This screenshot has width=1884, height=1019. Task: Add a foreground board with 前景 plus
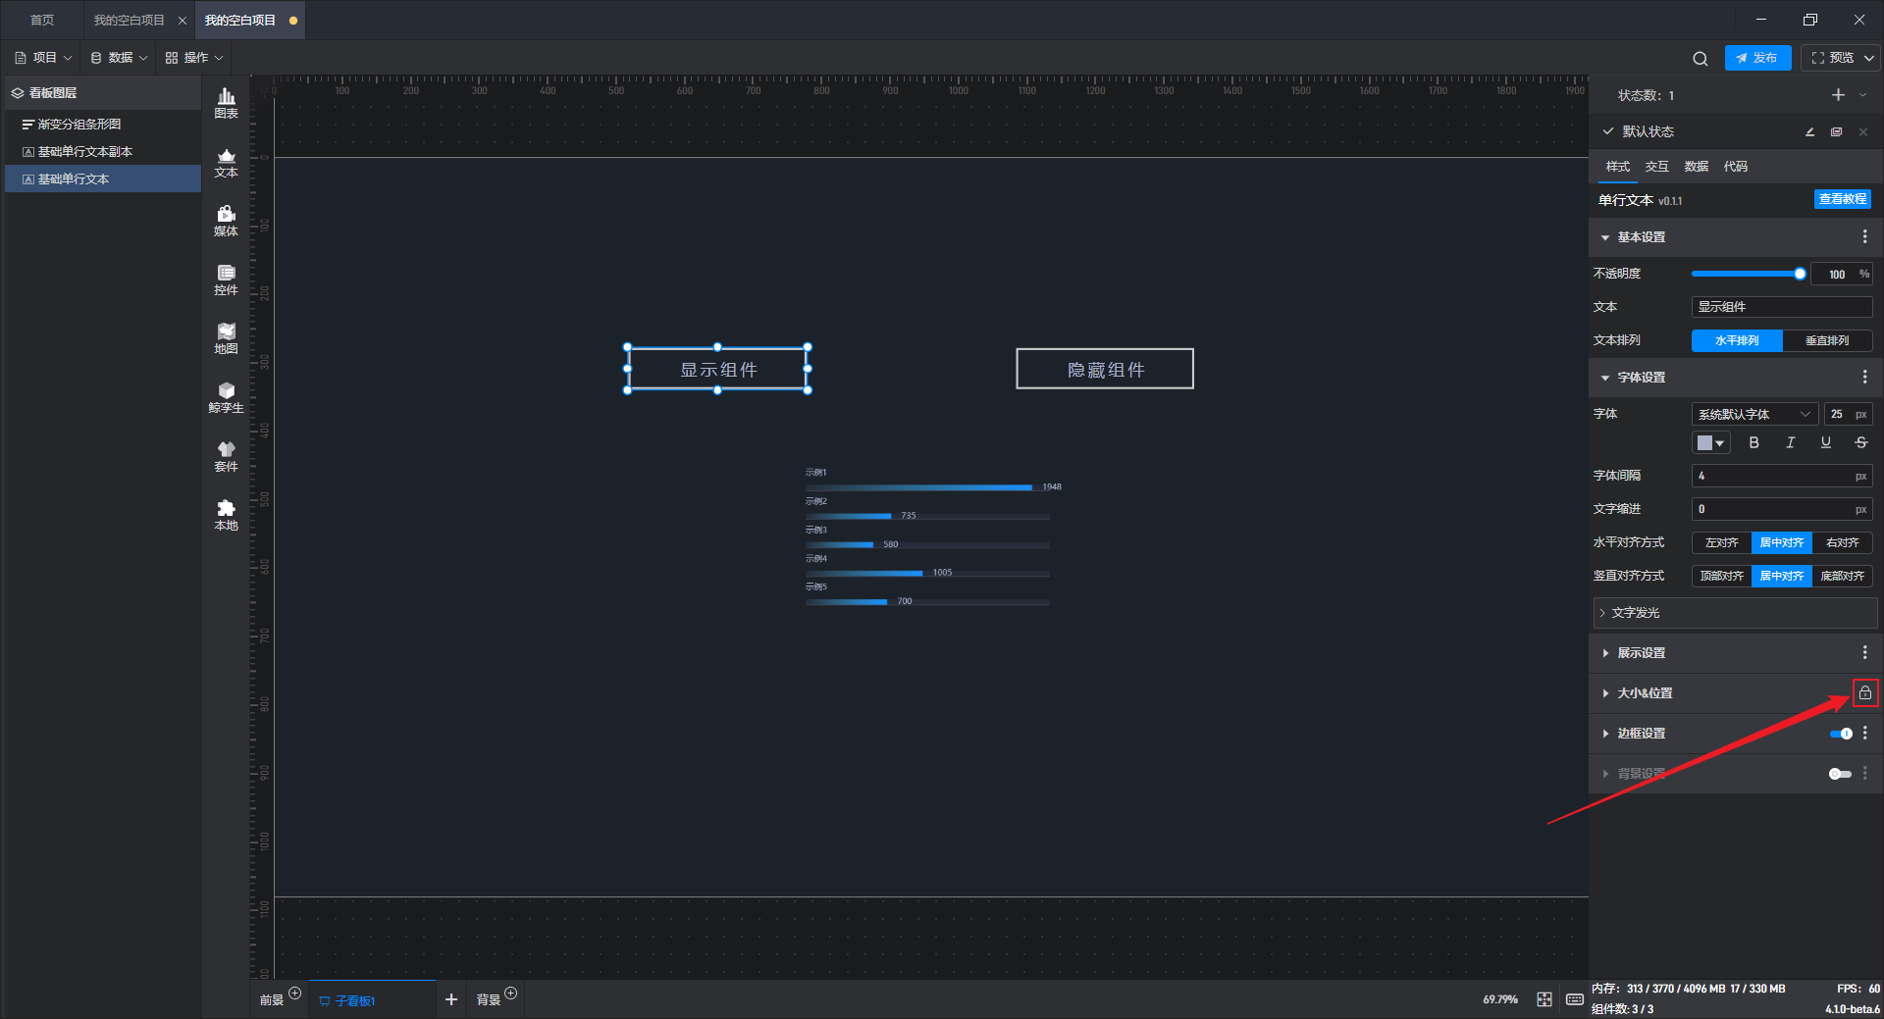[x=294, y=994]
